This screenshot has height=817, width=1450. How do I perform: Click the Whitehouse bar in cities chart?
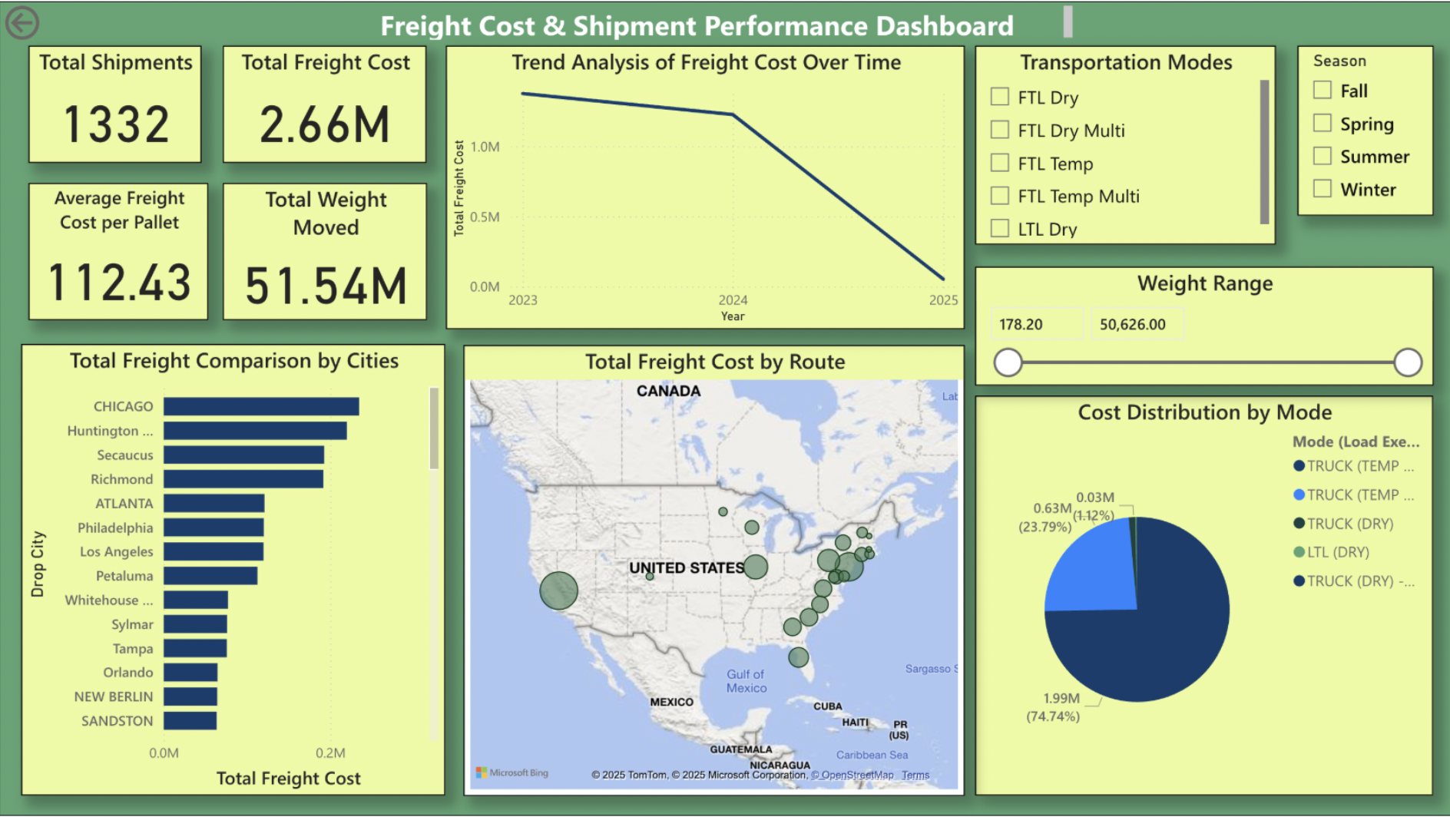(196, 600)
